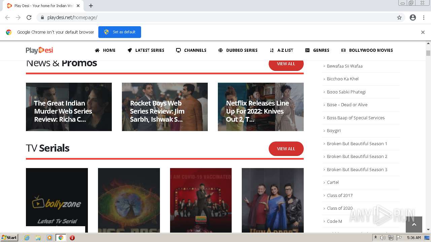
Task: Open Broken But Beautiful Season 2 link
Action: [357, 156]
